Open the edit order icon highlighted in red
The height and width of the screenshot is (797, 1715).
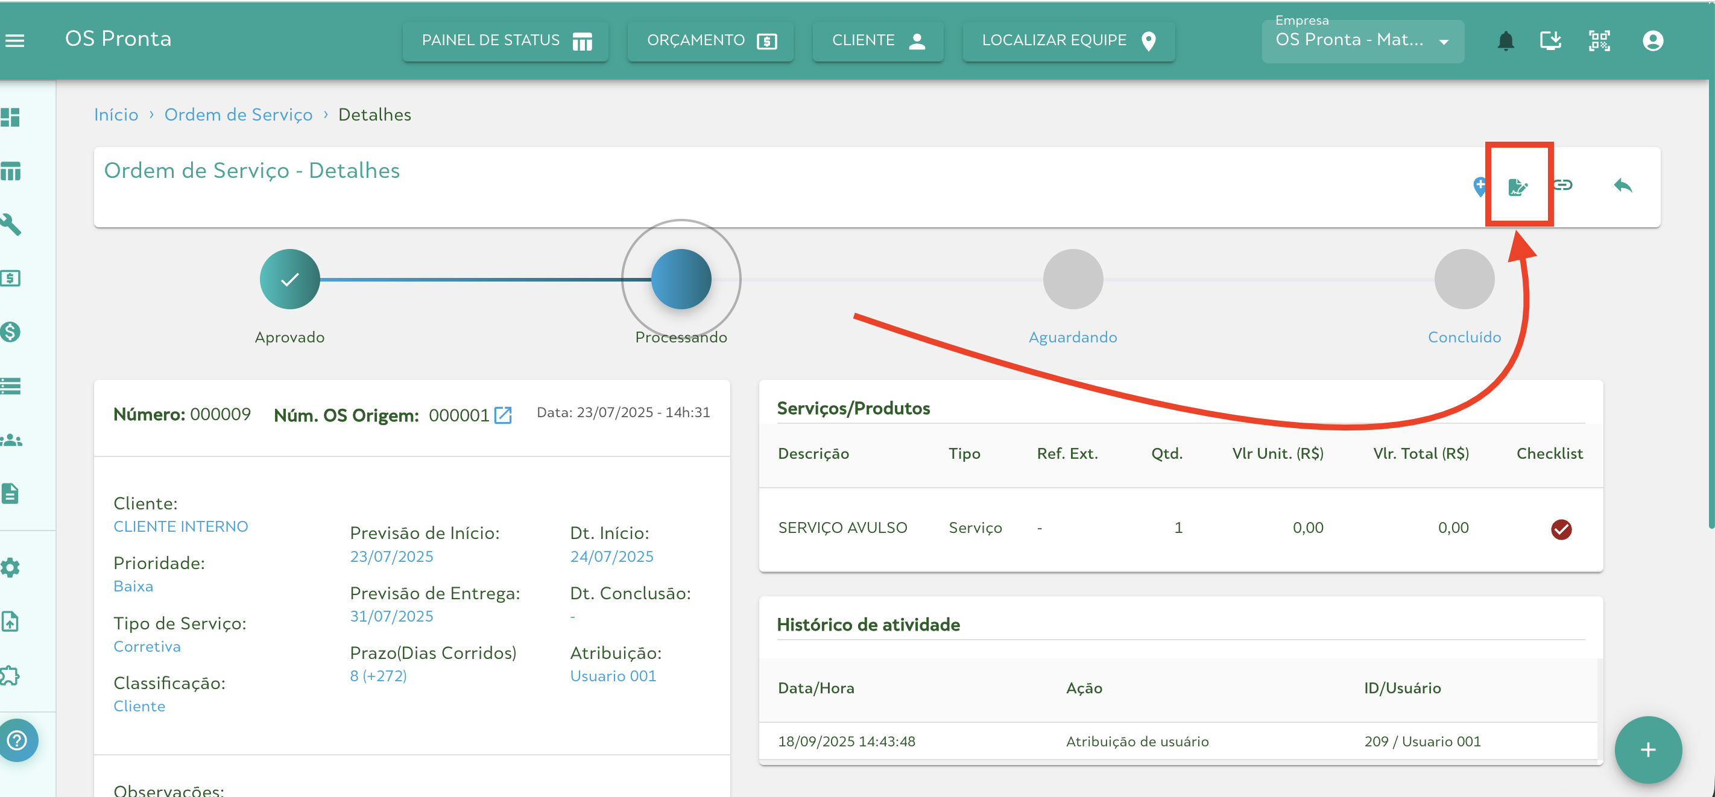tap(1518, 186)
